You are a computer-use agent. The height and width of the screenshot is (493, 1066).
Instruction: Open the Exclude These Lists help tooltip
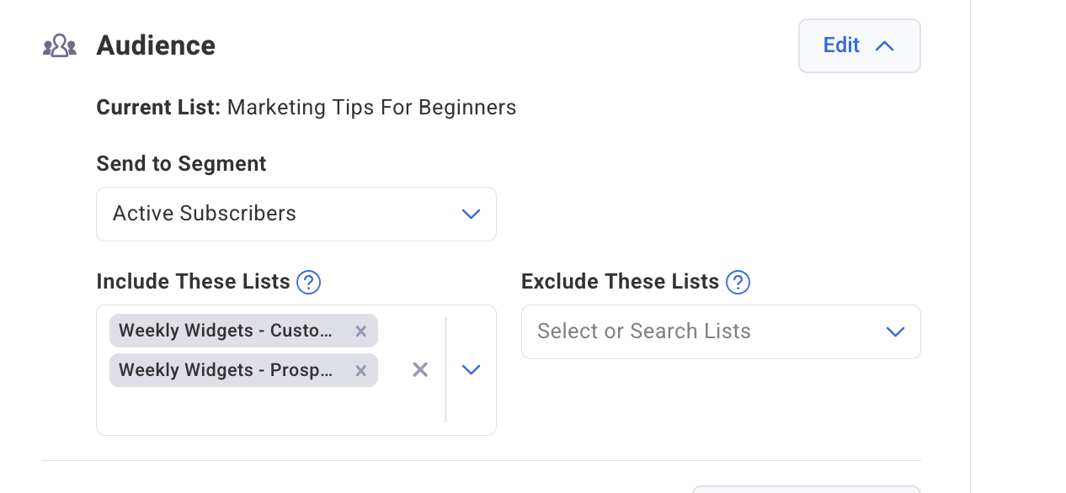738,283
